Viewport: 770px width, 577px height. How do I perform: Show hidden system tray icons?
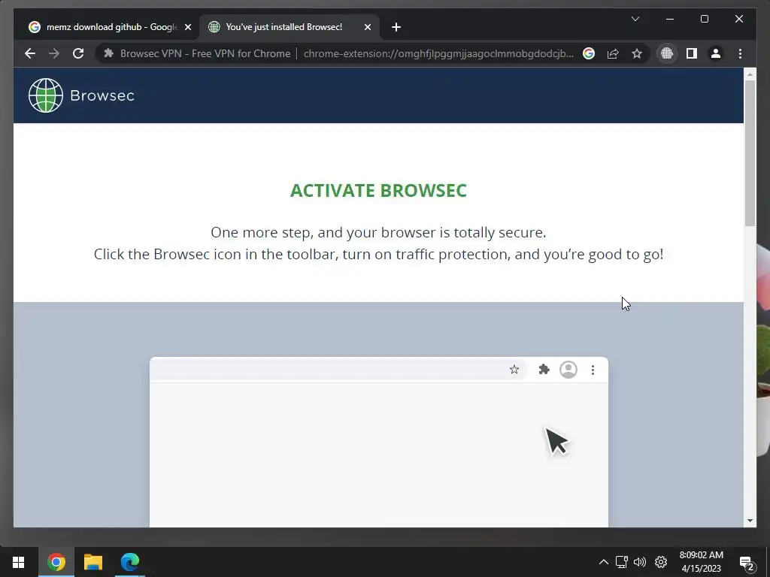(604, 562)
